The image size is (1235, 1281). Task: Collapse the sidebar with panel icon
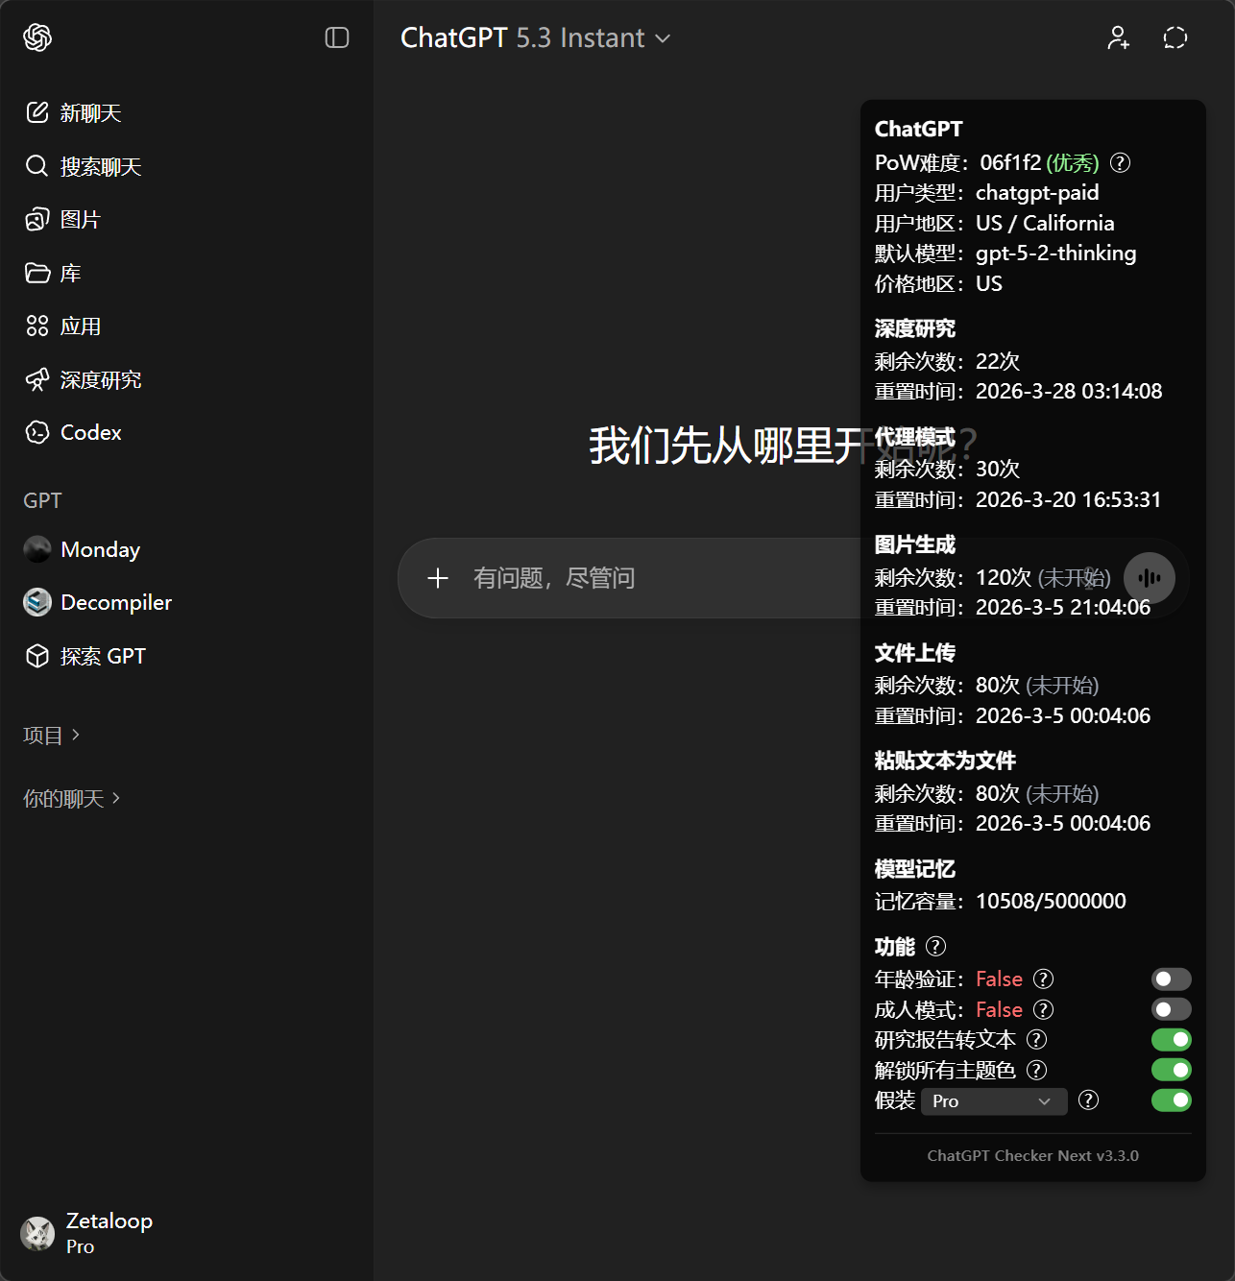click(x=337, y=37)
